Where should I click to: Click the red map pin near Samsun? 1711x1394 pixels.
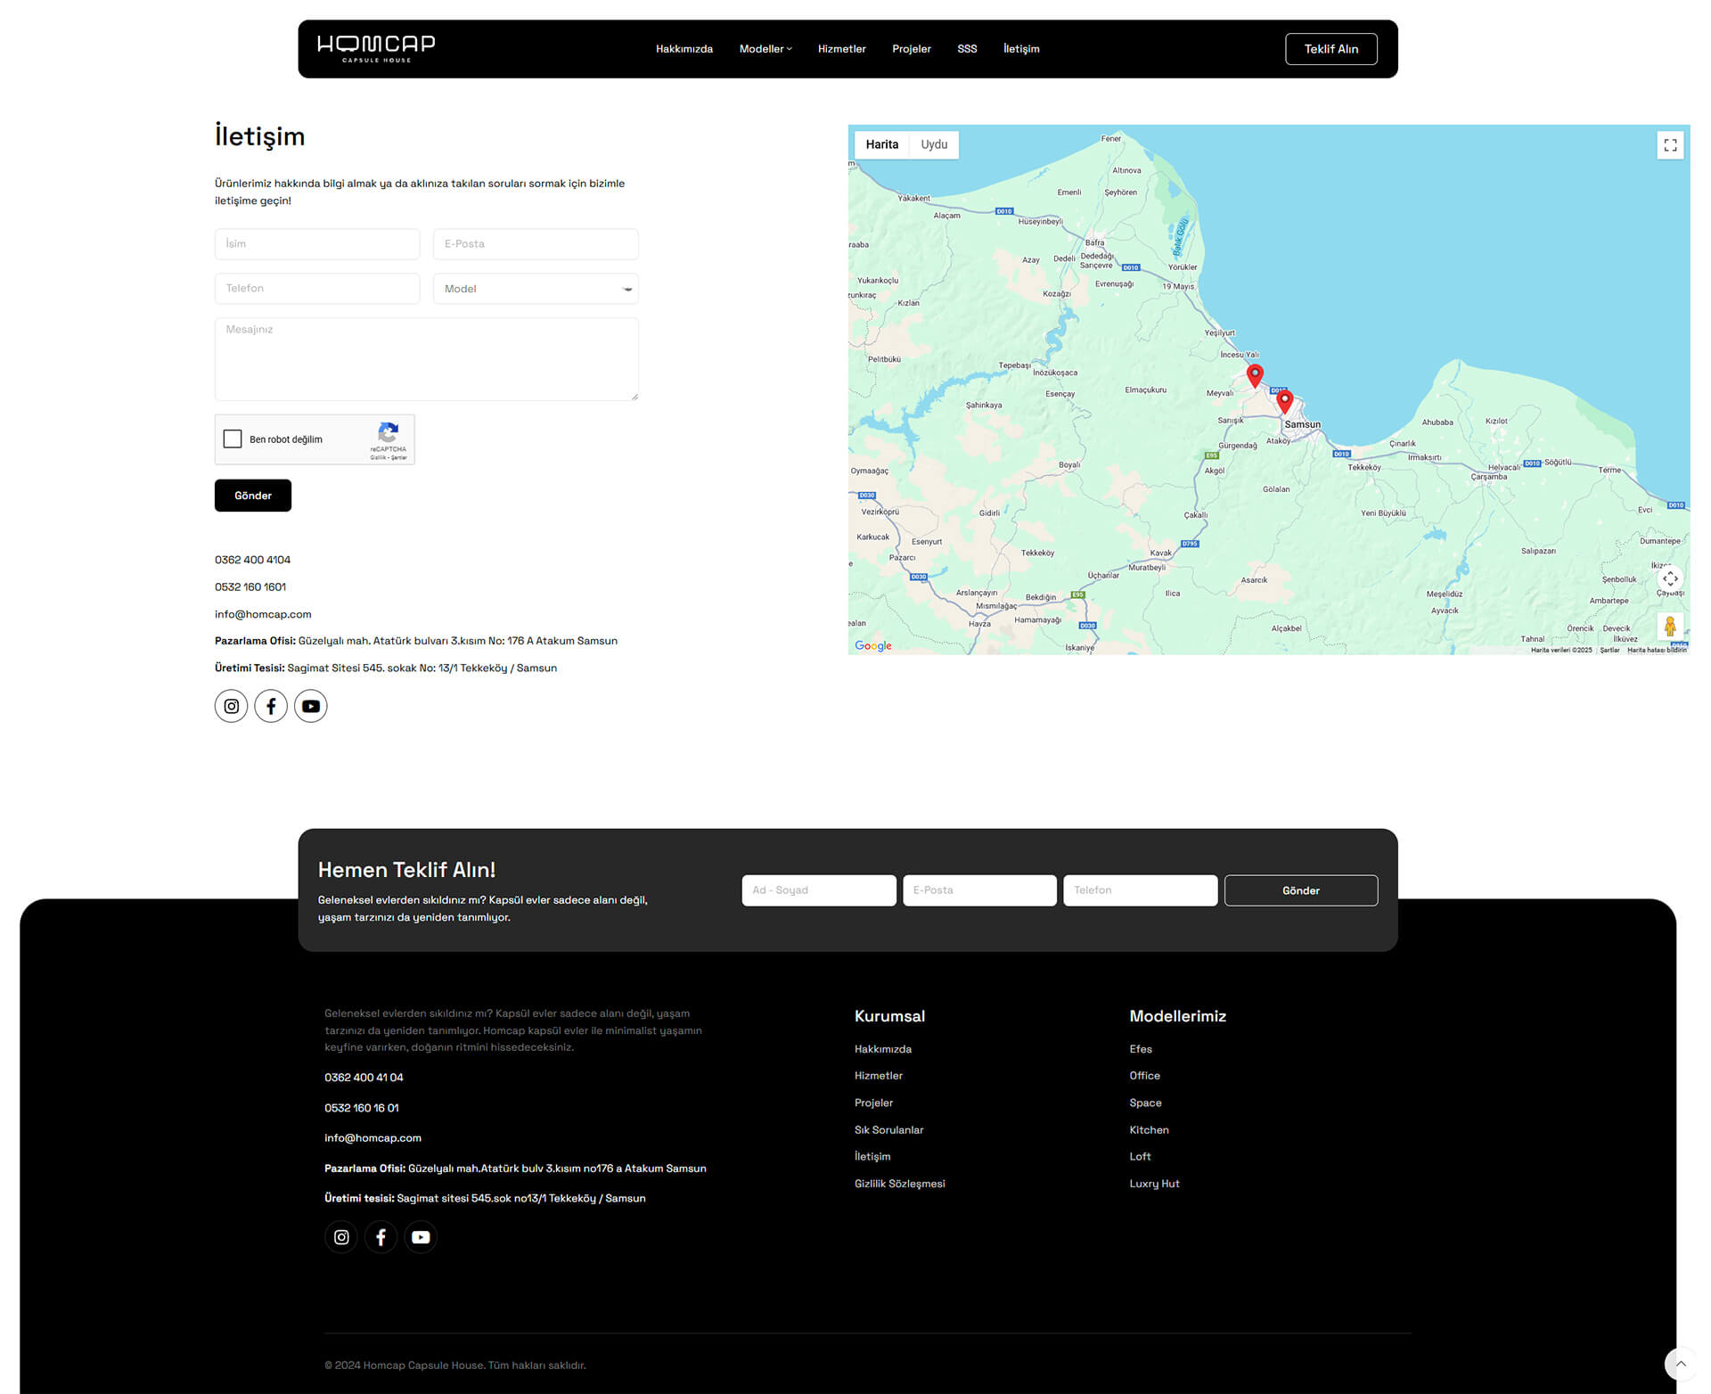click(x=1284, y=401)
